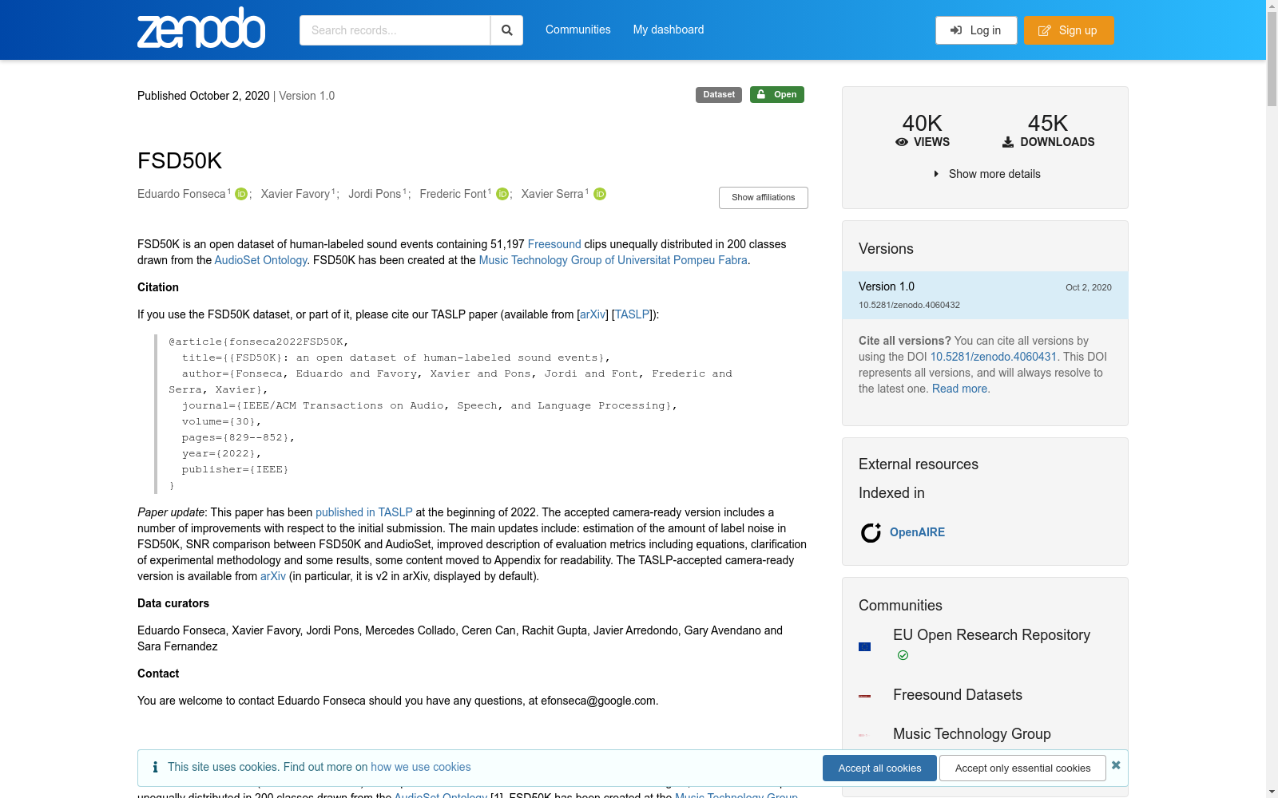Click the FSD50K title heading
The width and height of the screenshot is (1278, 798).
[x=180, y=161]
